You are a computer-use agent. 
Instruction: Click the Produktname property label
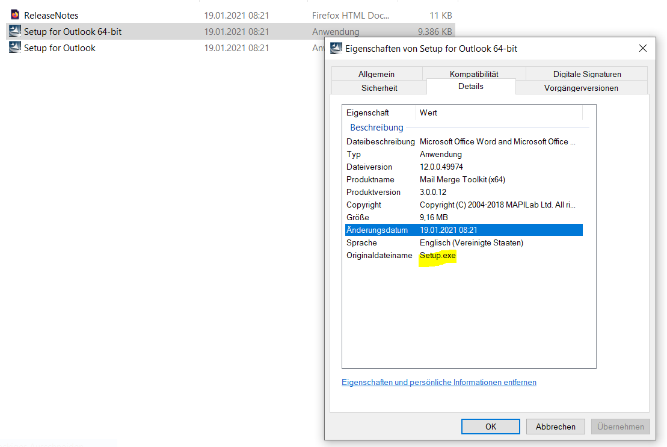pyautogui.click(x=370, y=179)
